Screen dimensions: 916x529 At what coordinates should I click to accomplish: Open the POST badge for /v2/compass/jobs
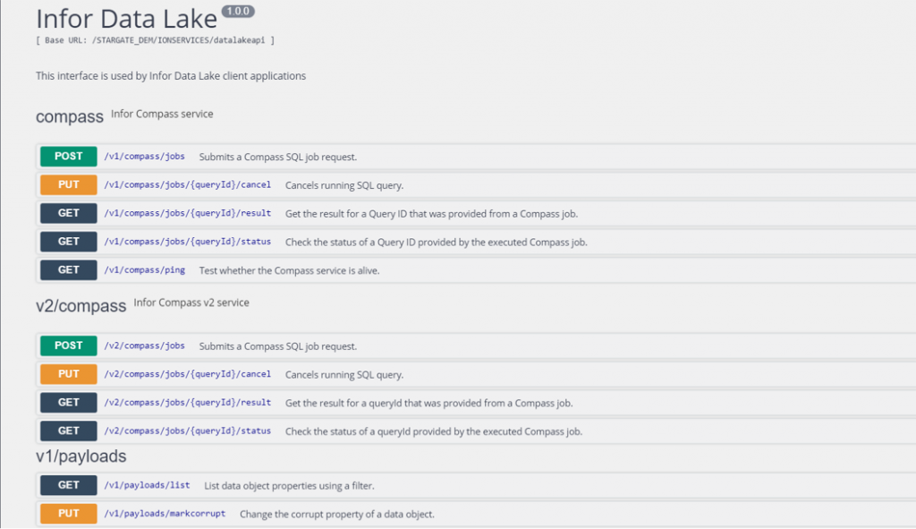pos(69,346)
